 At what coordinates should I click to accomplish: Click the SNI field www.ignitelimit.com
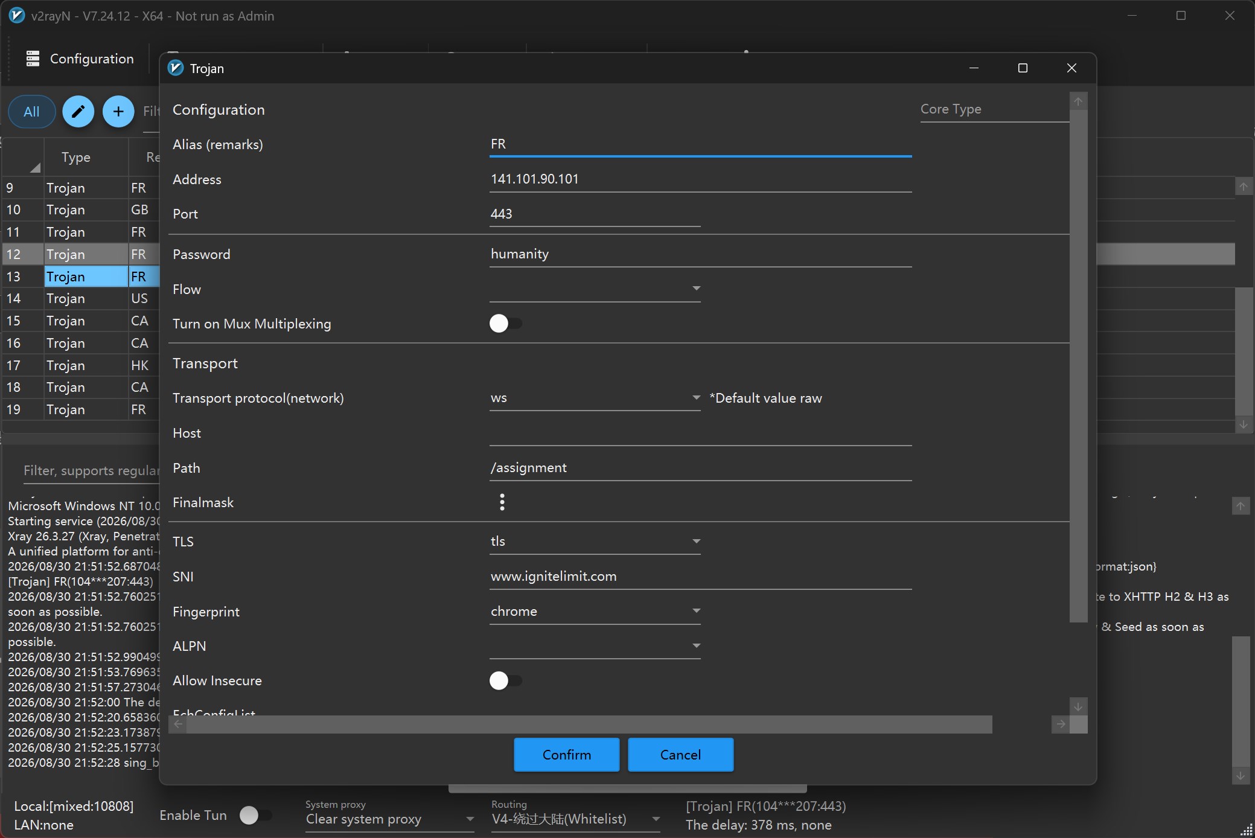coord(700,577)
